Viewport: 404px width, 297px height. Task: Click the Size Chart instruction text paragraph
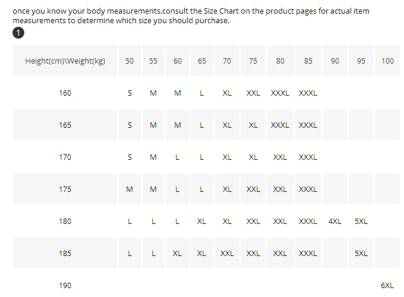[x=191, y=15]
